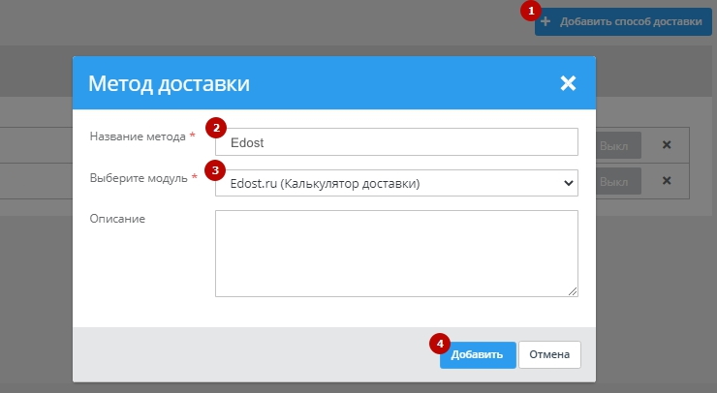Click the red step 4 badge
The image size is (717, 393).
(x=440, y=343)
